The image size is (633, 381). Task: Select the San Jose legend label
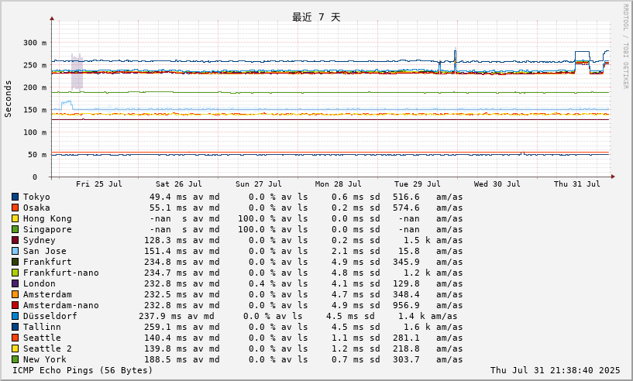44,252
